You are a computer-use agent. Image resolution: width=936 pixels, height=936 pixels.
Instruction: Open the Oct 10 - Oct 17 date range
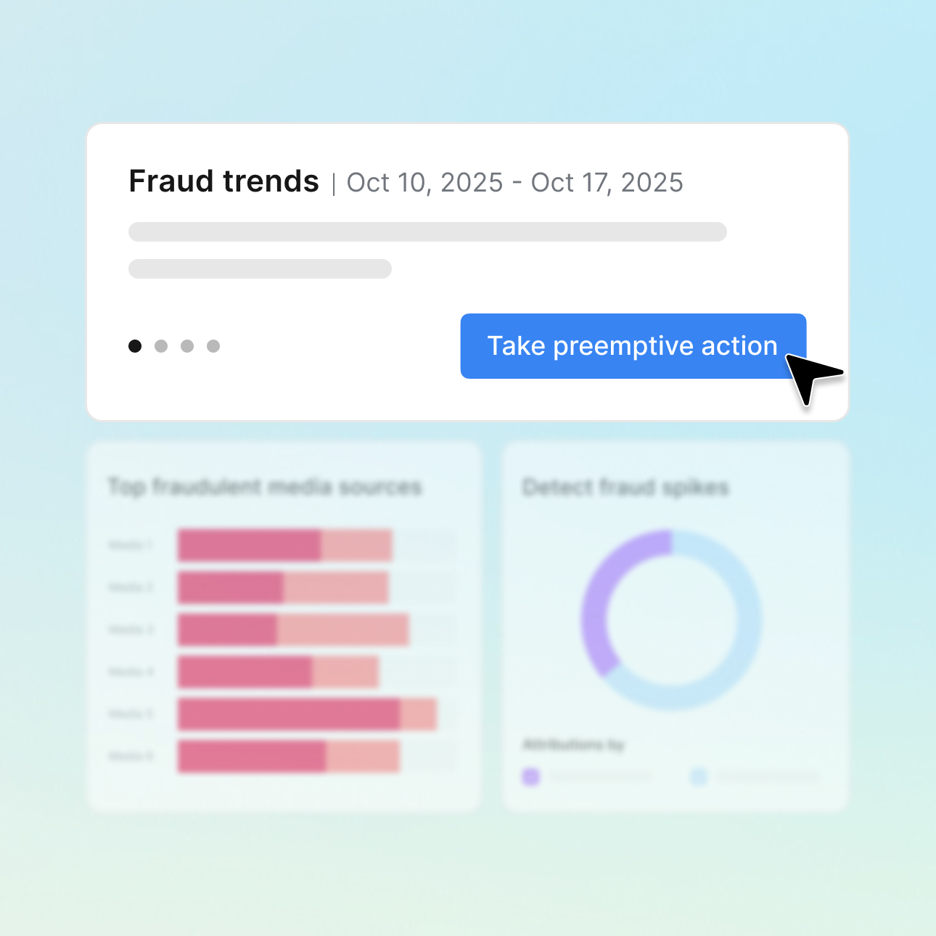tap(514, 183)
